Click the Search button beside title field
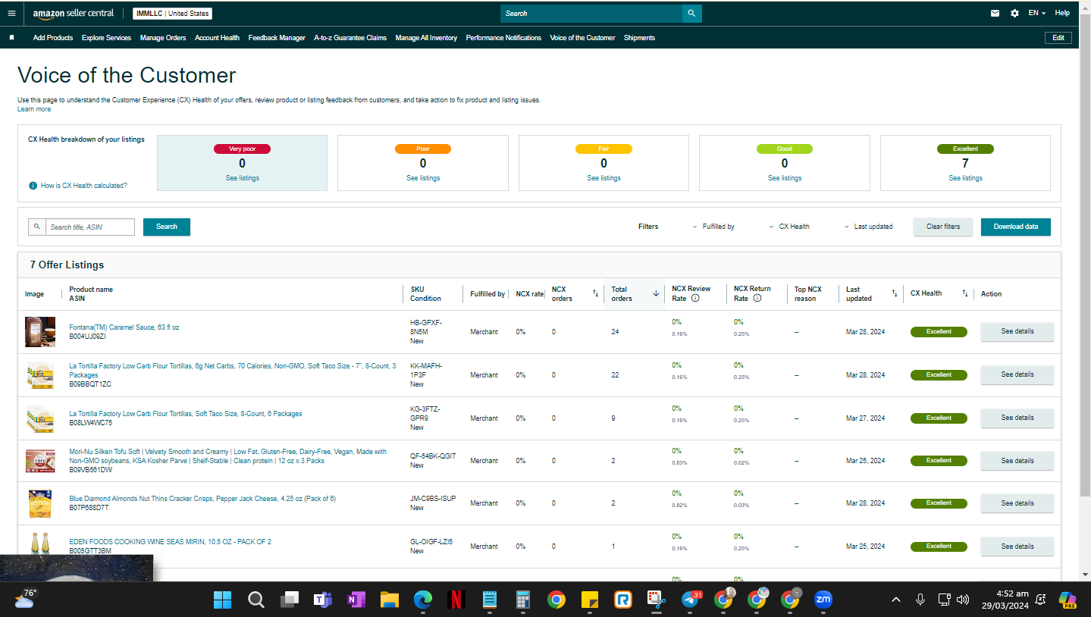The image size is (1091, 617). pyautogui.click(x=167, y=227)
